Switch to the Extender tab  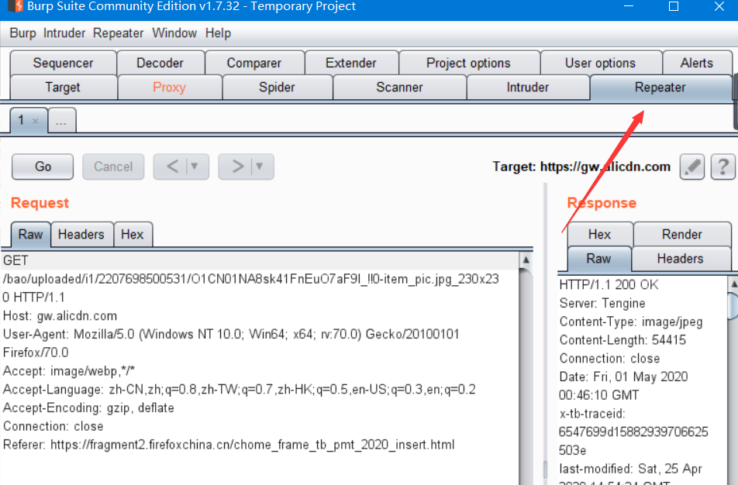click(351, 63)
